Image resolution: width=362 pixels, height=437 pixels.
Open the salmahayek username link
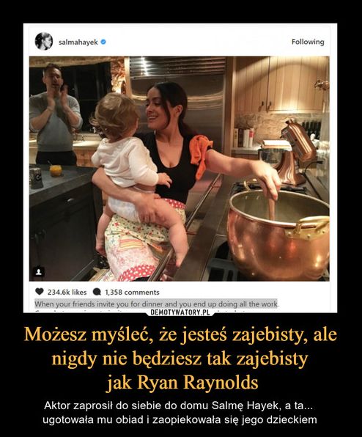click(x=78, y=42)
